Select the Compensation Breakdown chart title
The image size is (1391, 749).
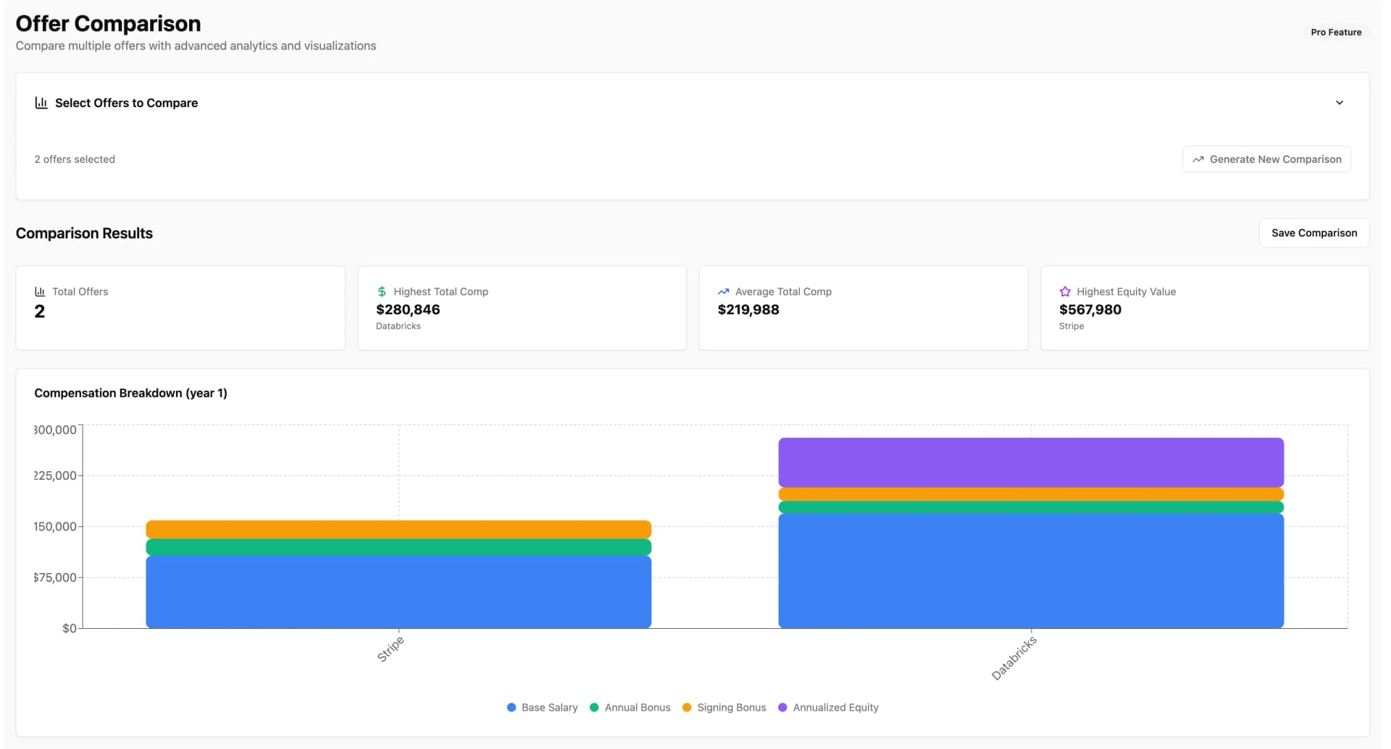coord(130,393)
